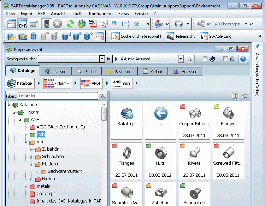Collapse the Muttern tree node
This screenshot has width=265, height=206.
click(x=31, y=164)
